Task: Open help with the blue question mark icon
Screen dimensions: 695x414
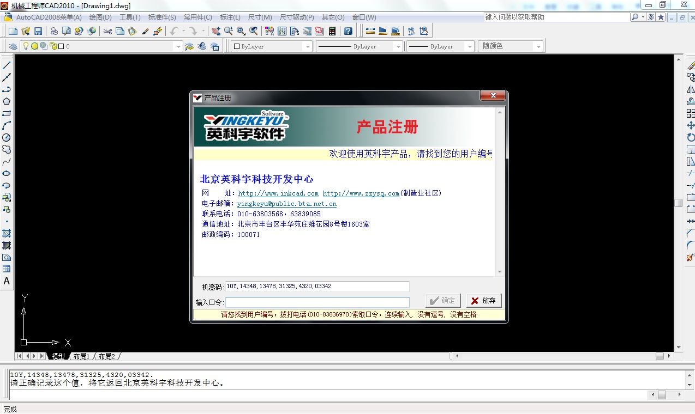Action: click(348, 31)
